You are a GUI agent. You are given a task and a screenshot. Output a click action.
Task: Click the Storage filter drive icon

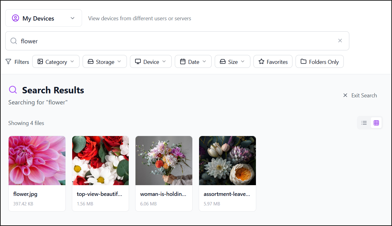coord(91,61)
